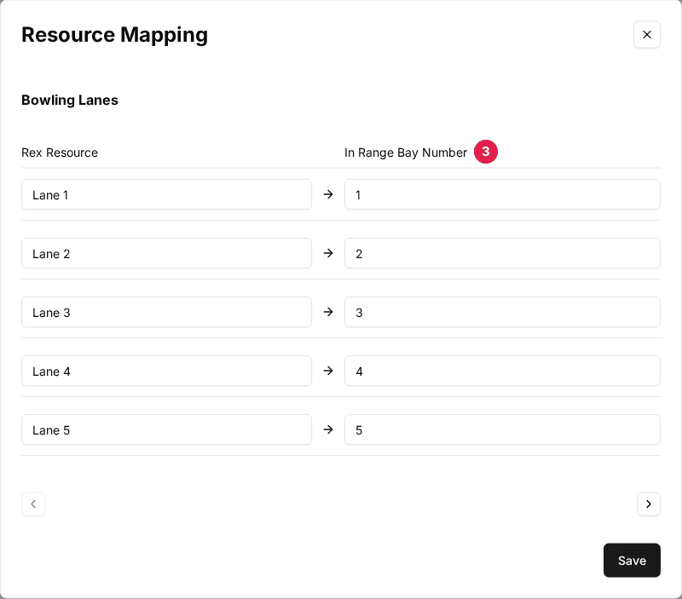Click the arrow icon in Lane 4 row
Viewport: 682px width, 599px height.
(328, 371)
